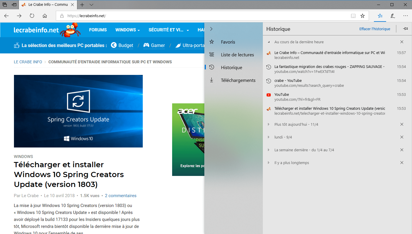Expand the 'lundi - 9/4' history group

point(269,137)
